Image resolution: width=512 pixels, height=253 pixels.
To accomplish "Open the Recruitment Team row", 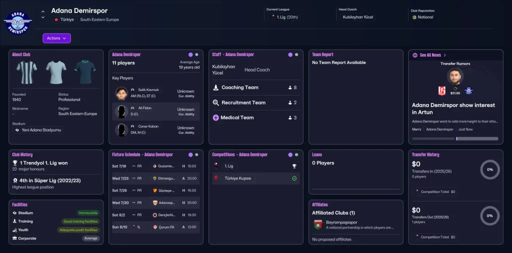I will (256, 102).
